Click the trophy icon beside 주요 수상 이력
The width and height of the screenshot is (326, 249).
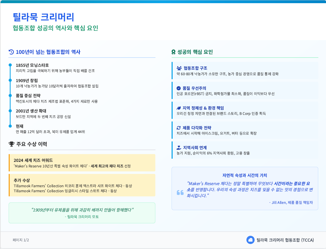point(11,144)
